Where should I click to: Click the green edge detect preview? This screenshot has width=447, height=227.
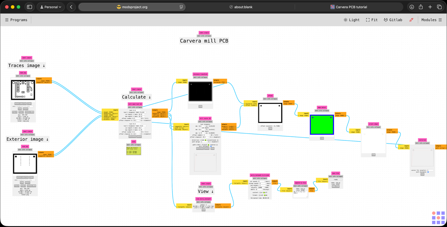[322, 125]
